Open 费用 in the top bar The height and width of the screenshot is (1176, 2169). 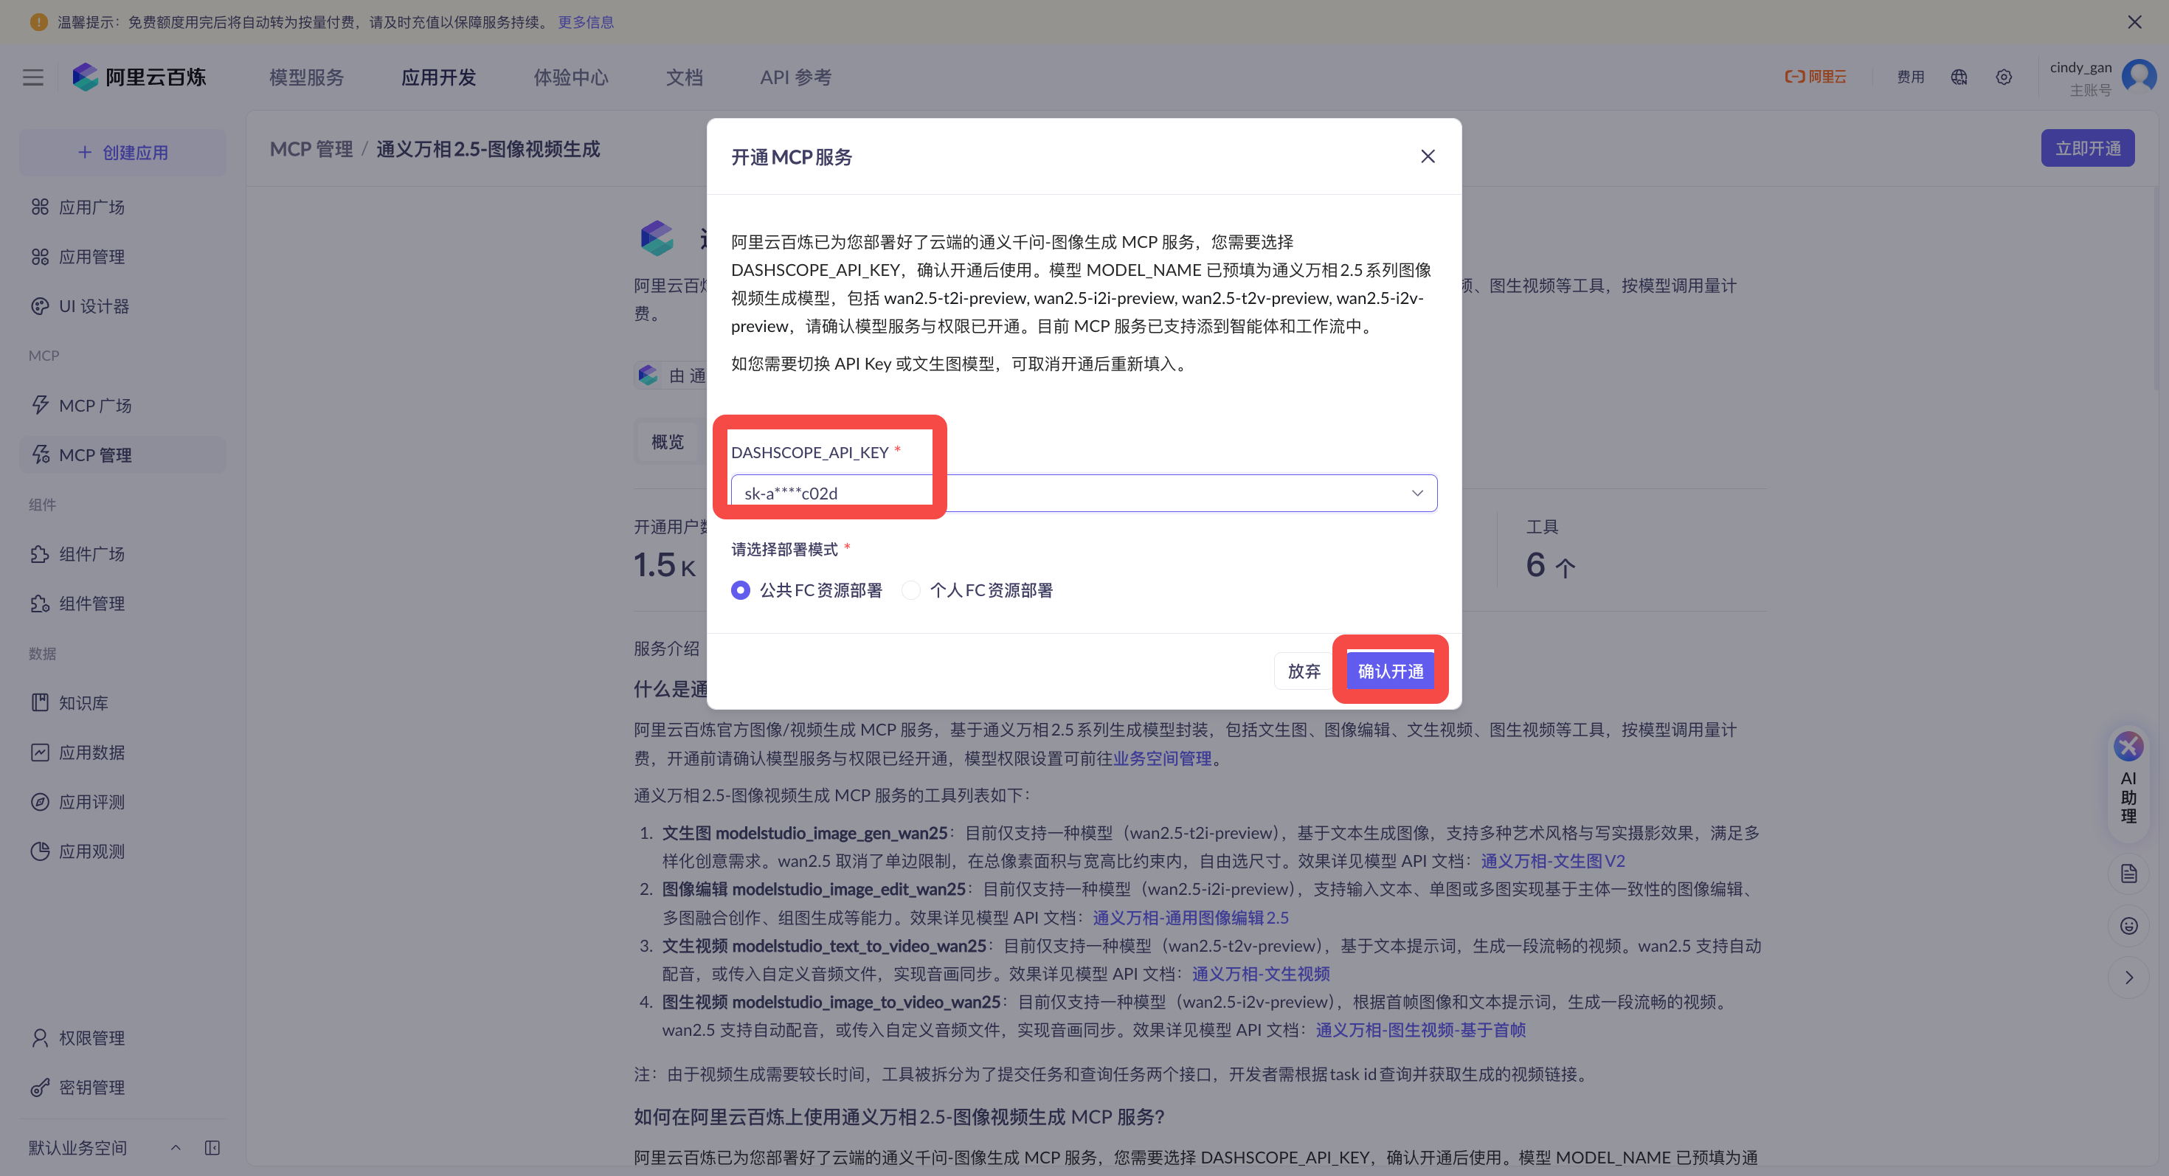point(1909,77)
